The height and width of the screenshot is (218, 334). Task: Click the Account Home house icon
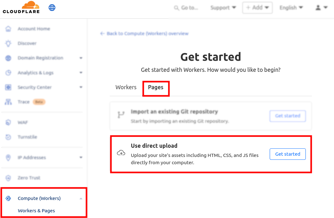8,29
